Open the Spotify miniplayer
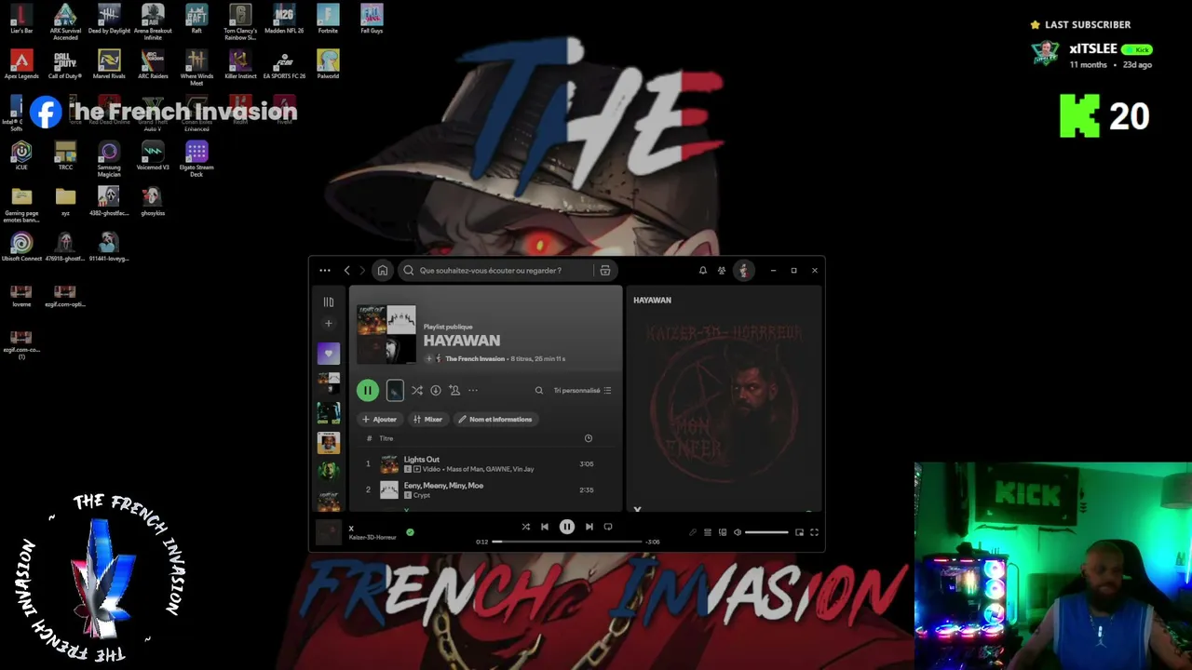Image resolution: width=1192 pixels, height=670 pixels. click(x=799, y=532)
